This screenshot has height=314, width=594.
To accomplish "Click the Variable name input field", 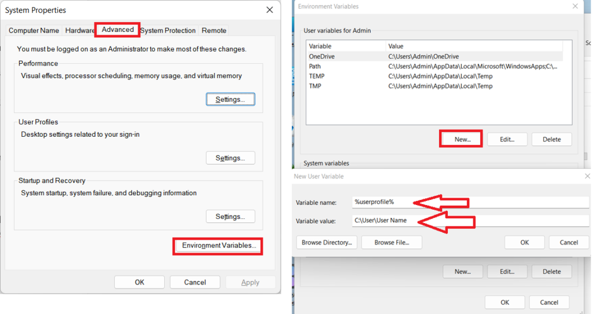I will pos(470,202).
